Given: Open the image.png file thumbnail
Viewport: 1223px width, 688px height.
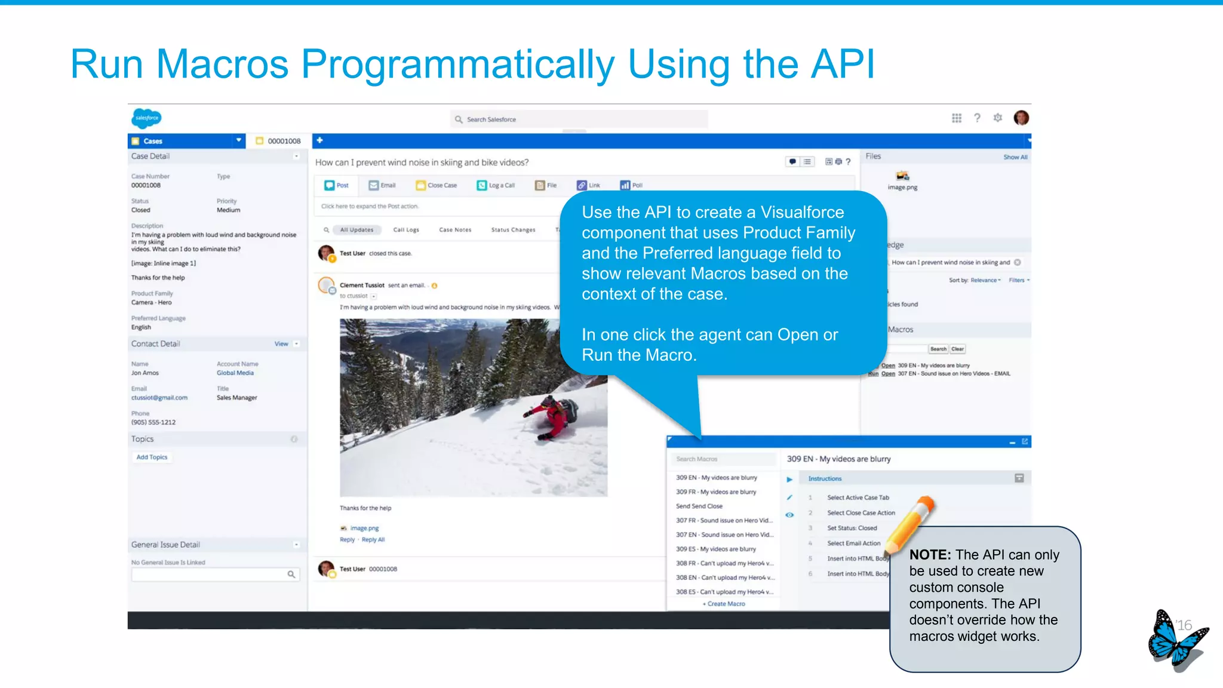Looking at the screenshot, I should [x=902, y=176].
